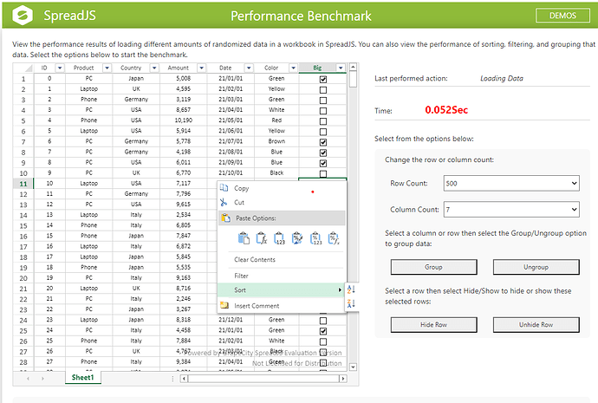The width and height of the screenshot is (598, 403).
Task: Uncheck the Big checkbox in row 1
Action: [x=323, y=79]
